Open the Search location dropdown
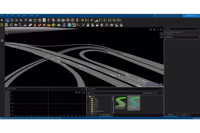200x133 pixels. [157, 93]
